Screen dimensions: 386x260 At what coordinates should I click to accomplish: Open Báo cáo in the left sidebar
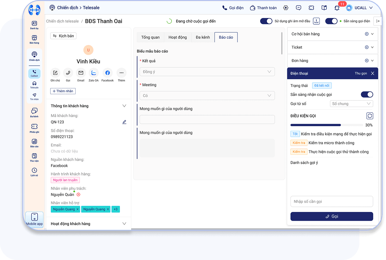[34, 143]
